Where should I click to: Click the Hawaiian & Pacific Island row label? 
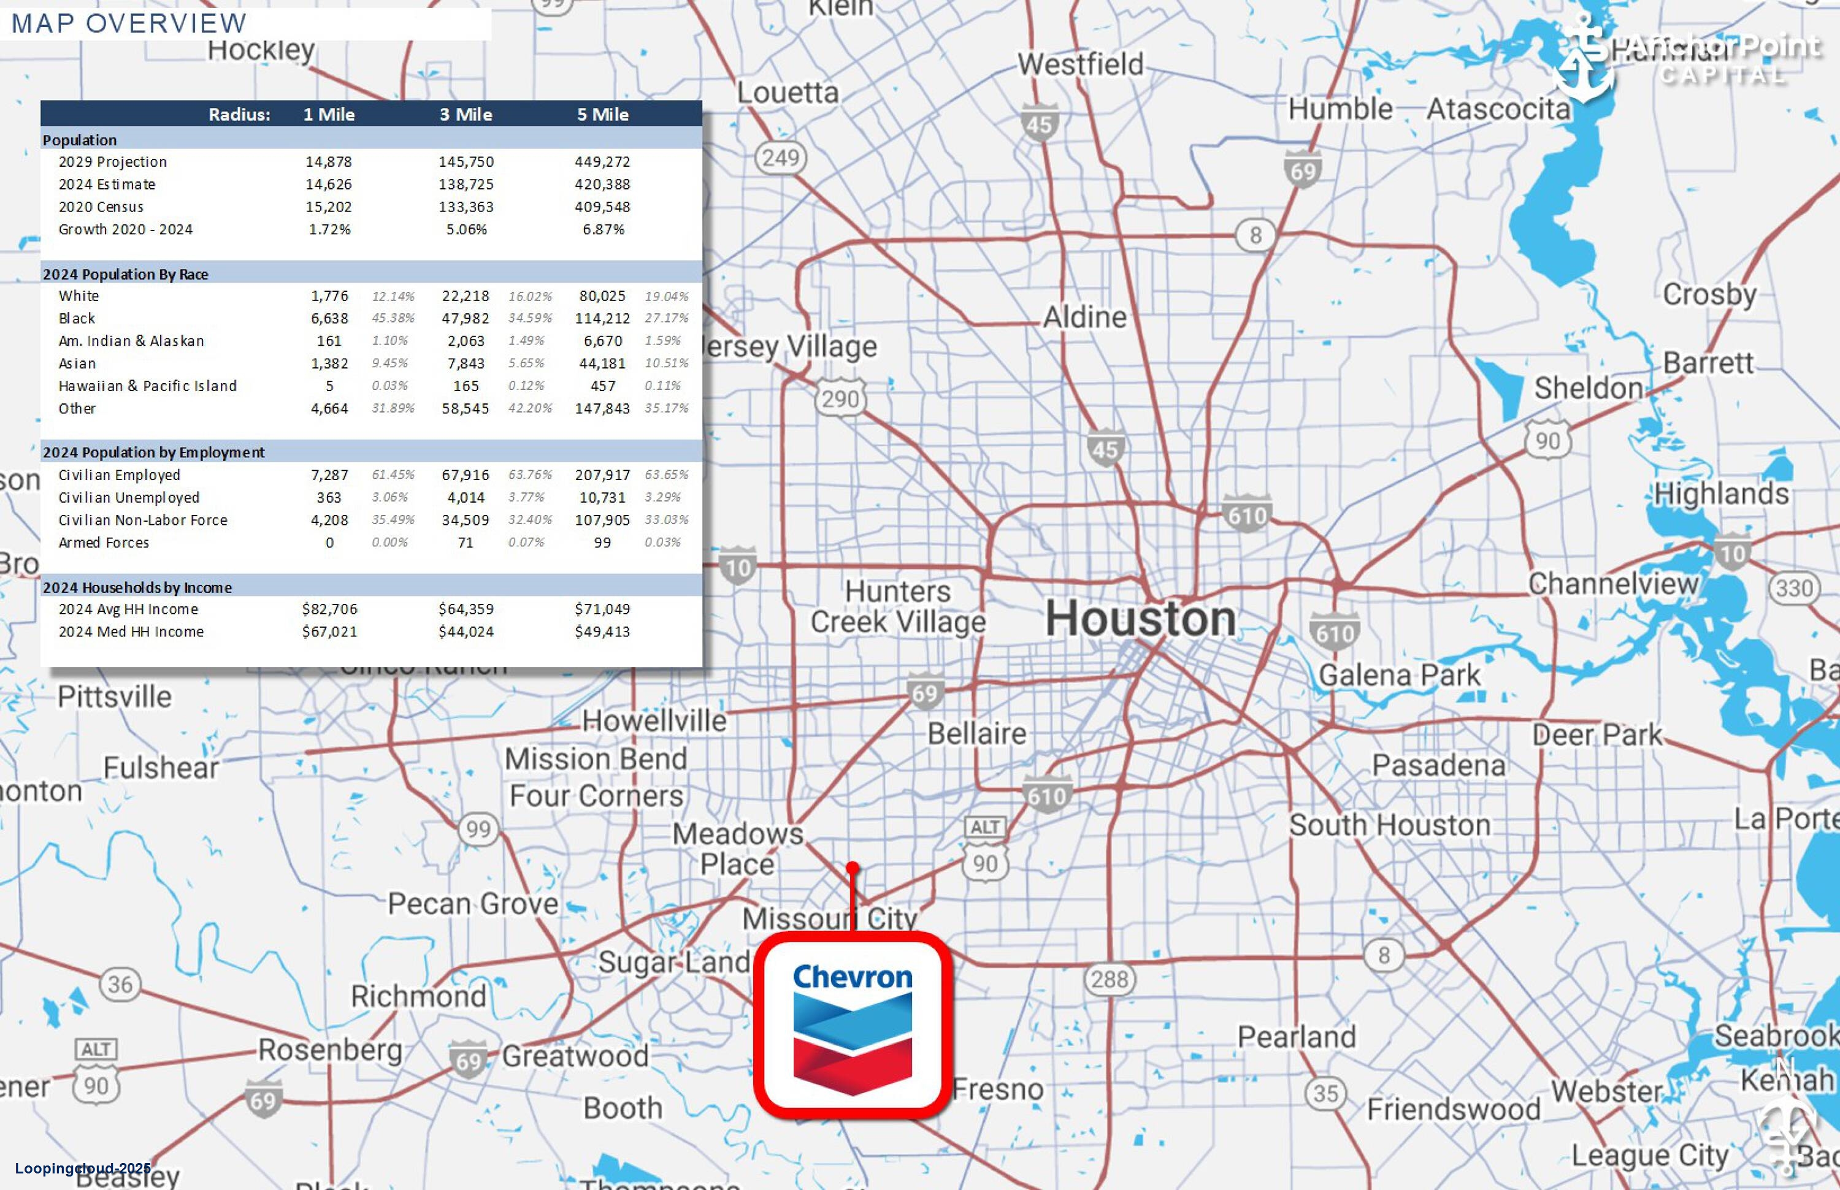pos(147,386)
